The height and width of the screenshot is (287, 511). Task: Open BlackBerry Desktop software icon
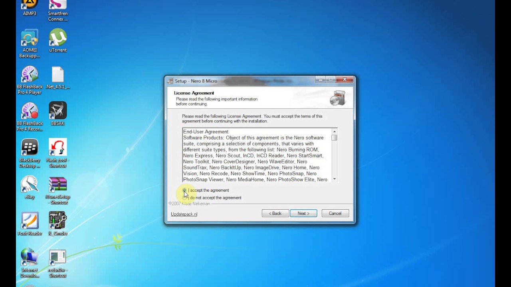pos(30,153)
